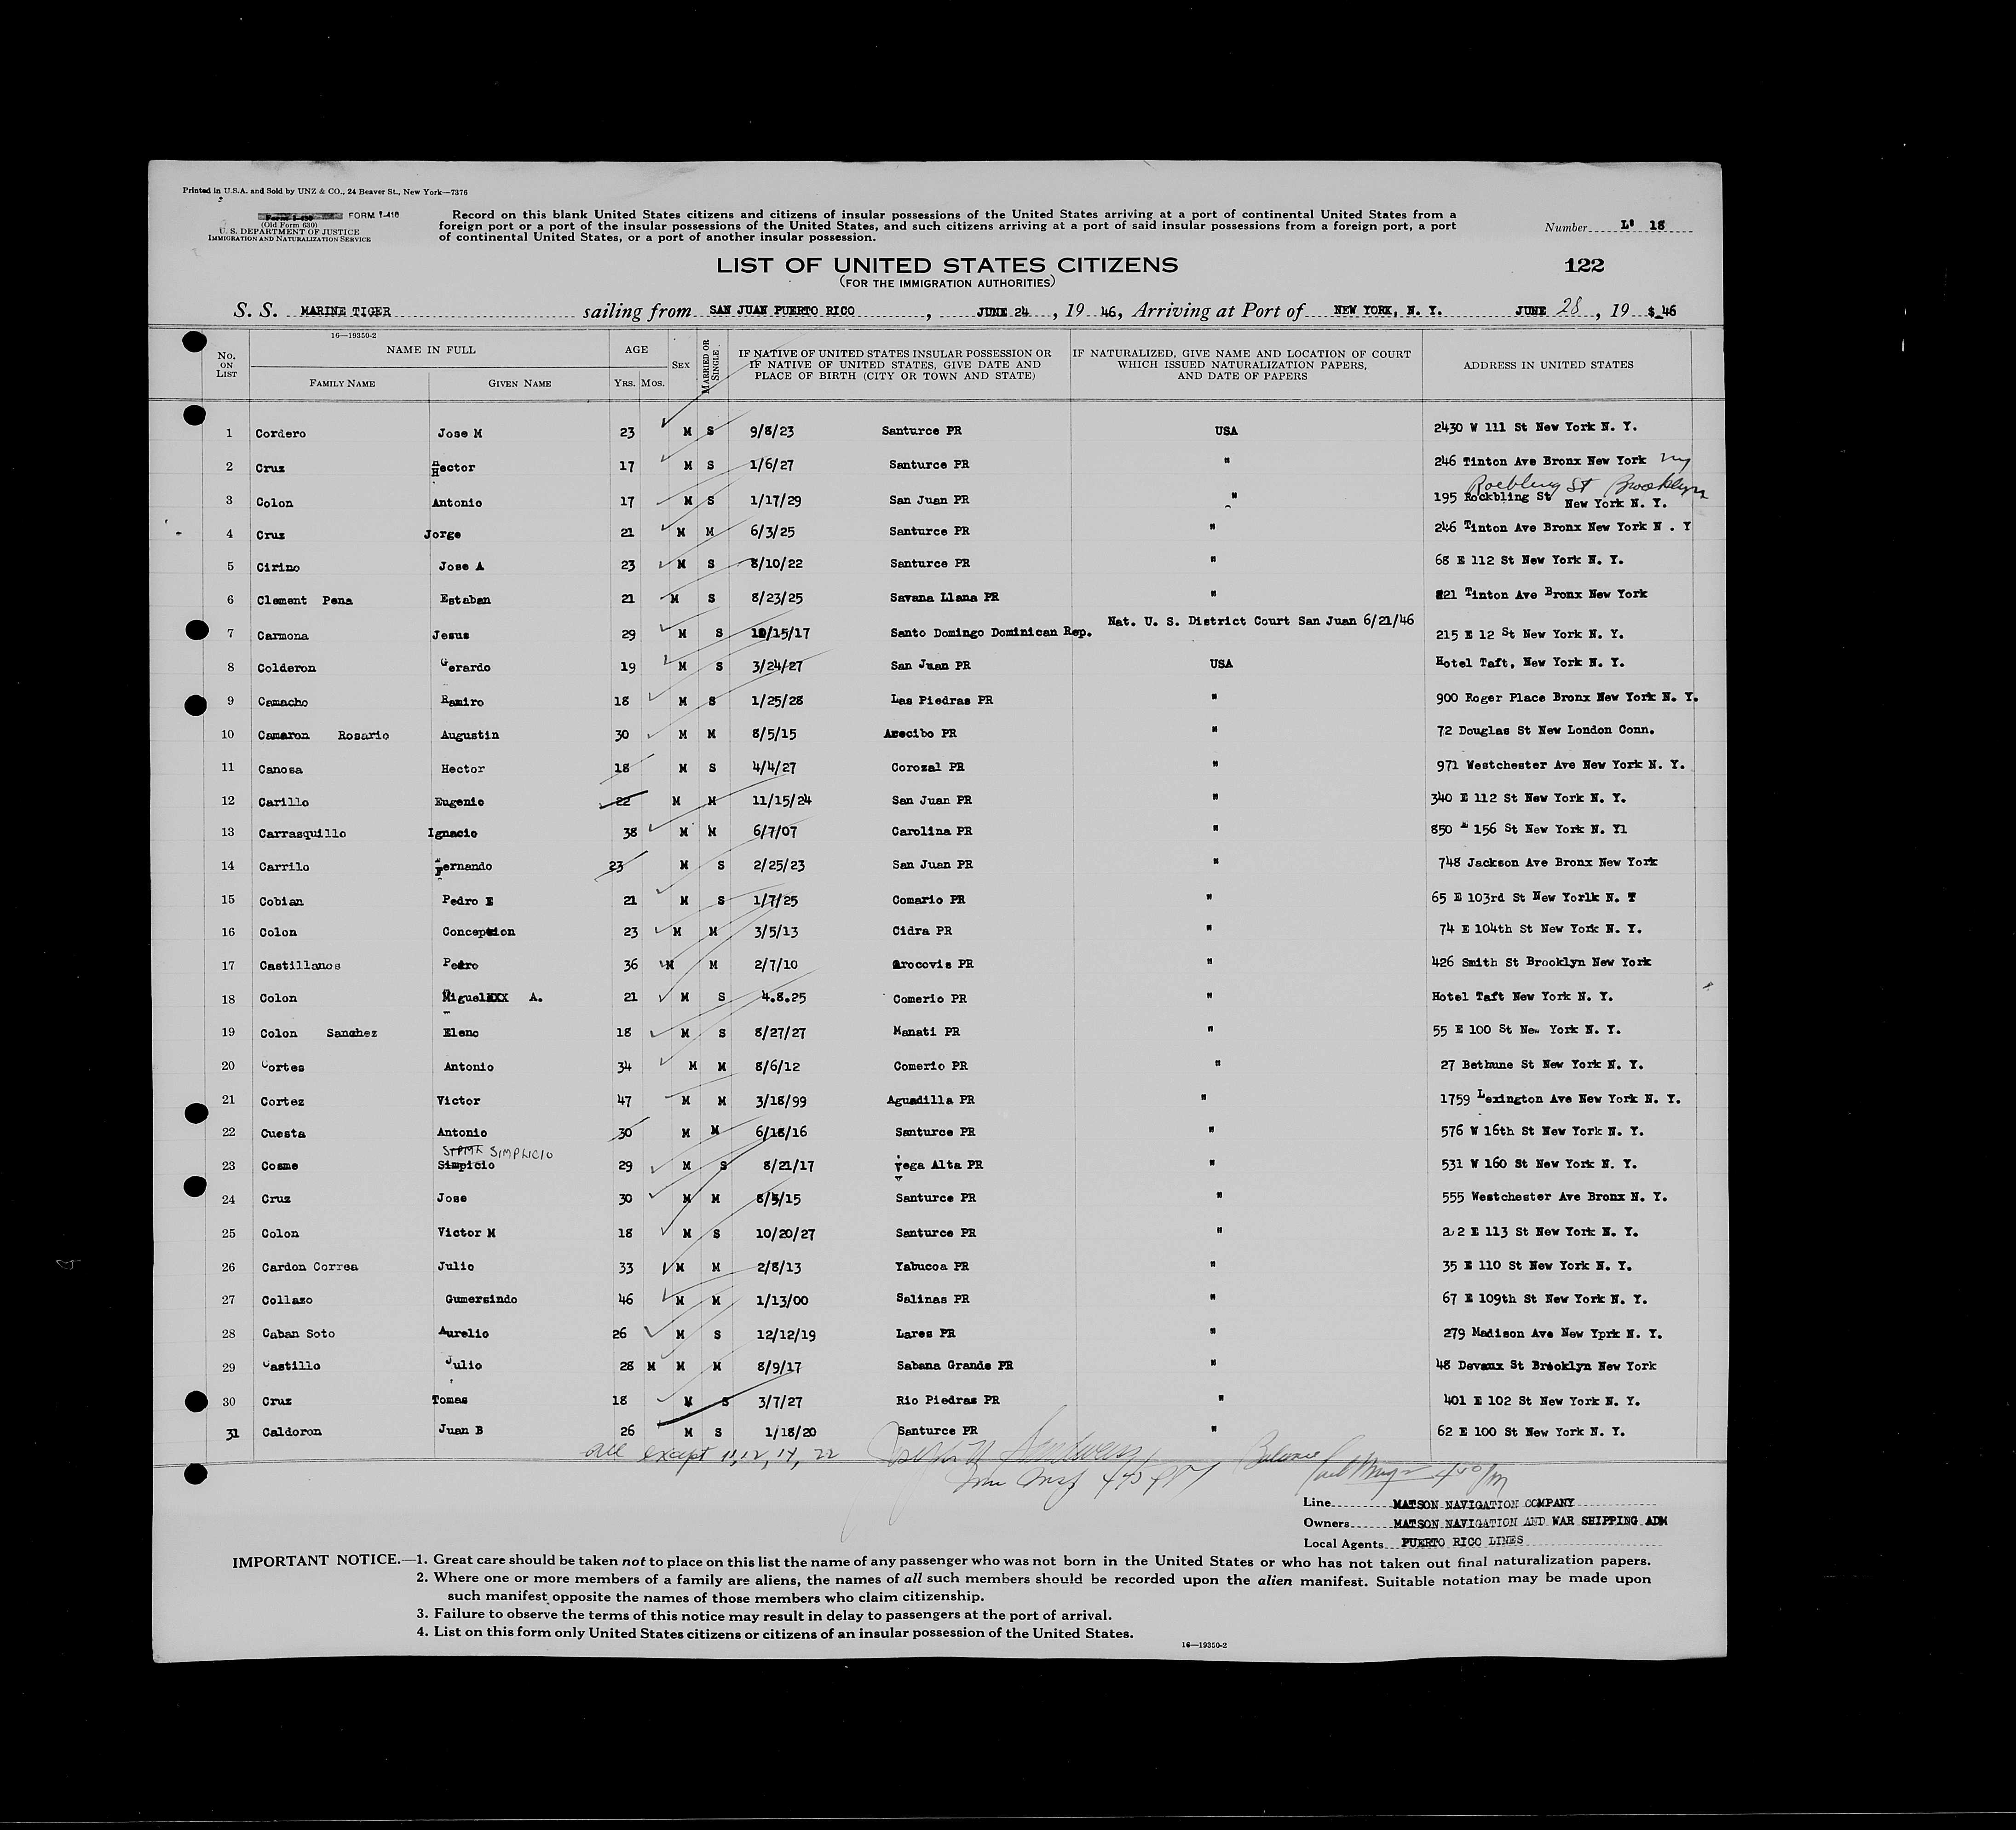Screen dimensions: 2016x1830
Task: Select the family name "Cirino"
Action: [x=278, y=567]
